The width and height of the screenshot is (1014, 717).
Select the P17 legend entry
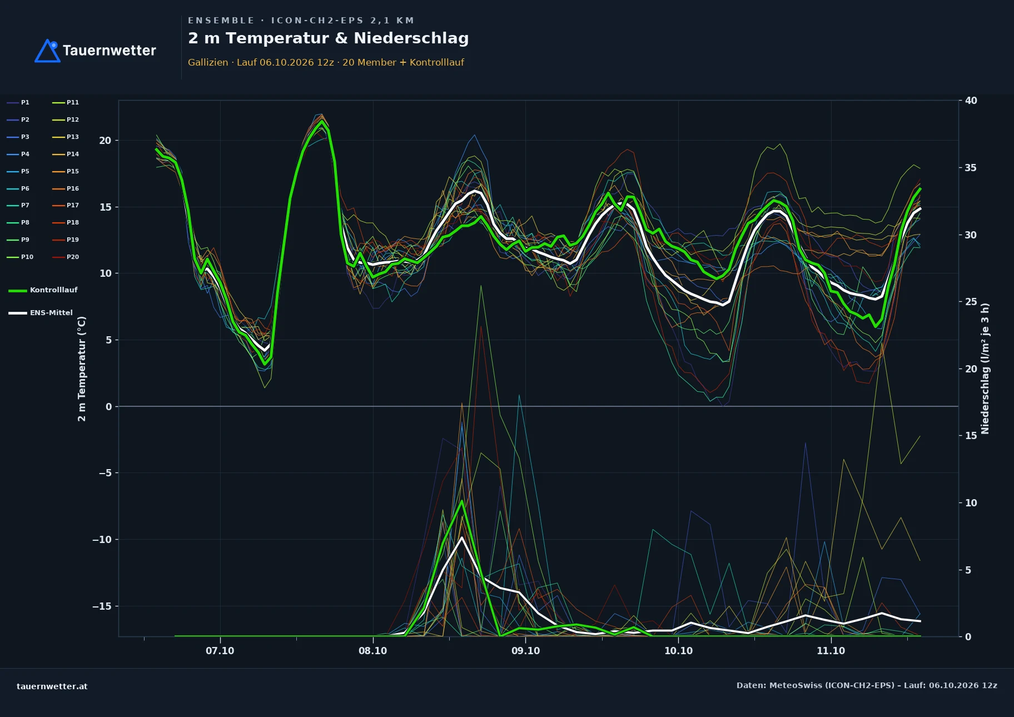(66, 205)
